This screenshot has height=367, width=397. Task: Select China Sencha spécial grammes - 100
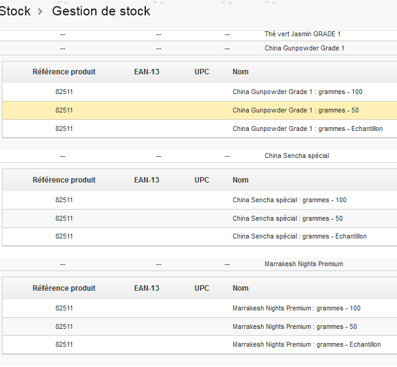pos(200,200)
